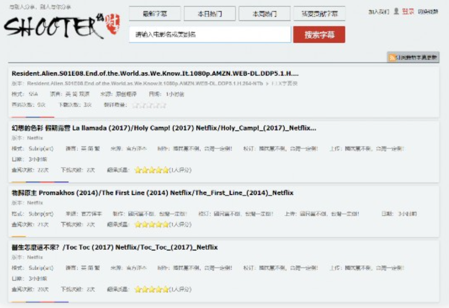Click the Toc Toc gold rating stars
449x308 pixels.
[x=152, y=289]
